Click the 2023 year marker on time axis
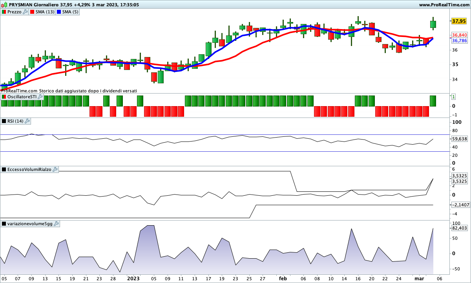Screen dimensions: 471x283 (x=133, y=278)
